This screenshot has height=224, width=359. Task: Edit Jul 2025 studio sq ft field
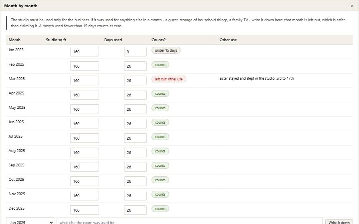click(x=85, y=138)
